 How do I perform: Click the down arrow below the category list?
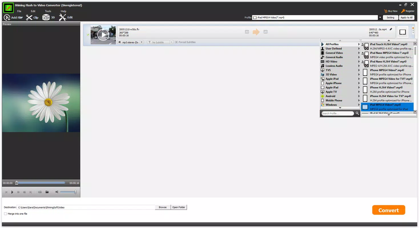[x=340, y=108]
